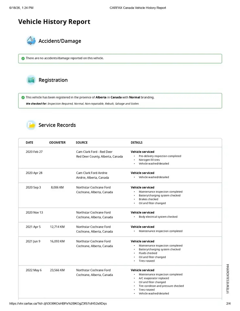Click Northstar Cochrane Ford in 2020 Sep 3 row
Image resolution: width=240 pixels, height=311 pixels.
(93, 187)
